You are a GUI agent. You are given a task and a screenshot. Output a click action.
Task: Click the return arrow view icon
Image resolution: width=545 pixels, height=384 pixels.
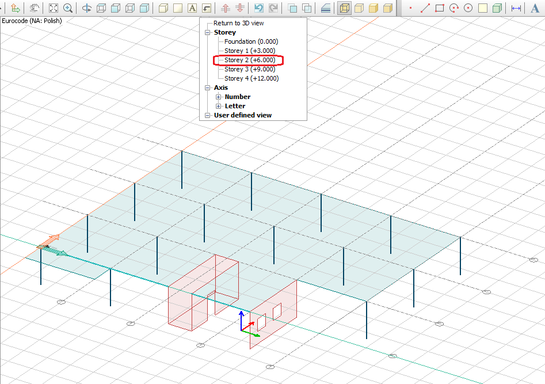click(x=207, y=8)
